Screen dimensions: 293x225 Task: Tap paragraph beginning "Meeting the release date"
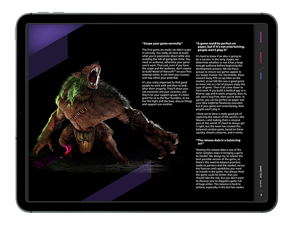[220, 168]
